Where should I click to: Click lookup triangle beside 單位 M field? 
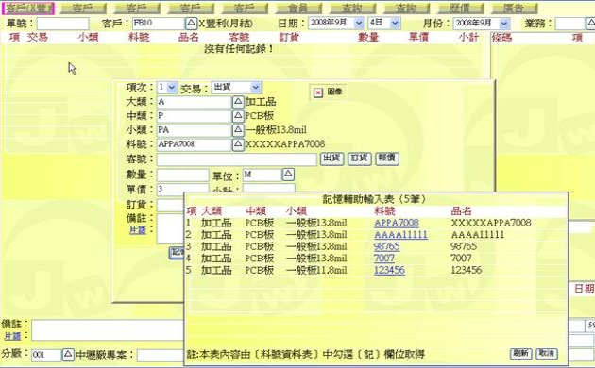(288, 175)
